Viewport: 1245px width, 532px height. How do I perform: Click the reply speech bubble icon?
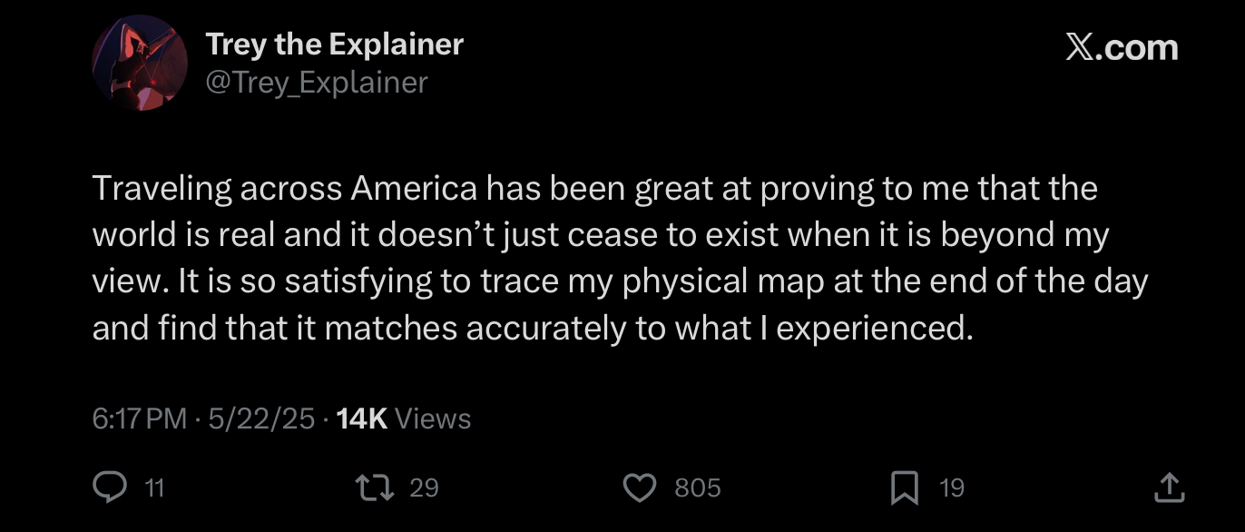point(110,488)
